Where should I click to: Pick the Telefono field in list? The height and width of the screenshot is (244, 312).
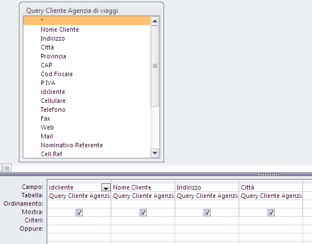(53, 109)
